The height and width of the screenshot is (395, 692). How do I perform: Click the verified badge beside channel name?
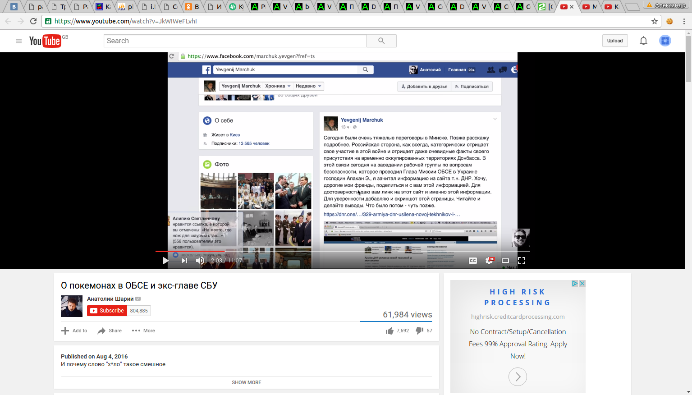click(138, 299)
